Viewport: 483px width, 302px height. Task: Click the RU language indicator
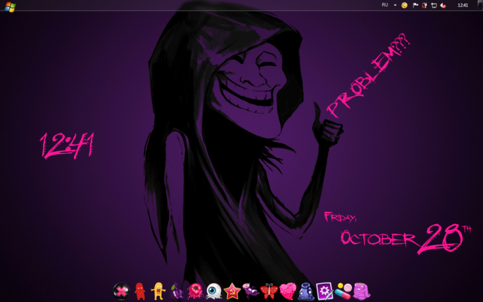pos(385,5)
